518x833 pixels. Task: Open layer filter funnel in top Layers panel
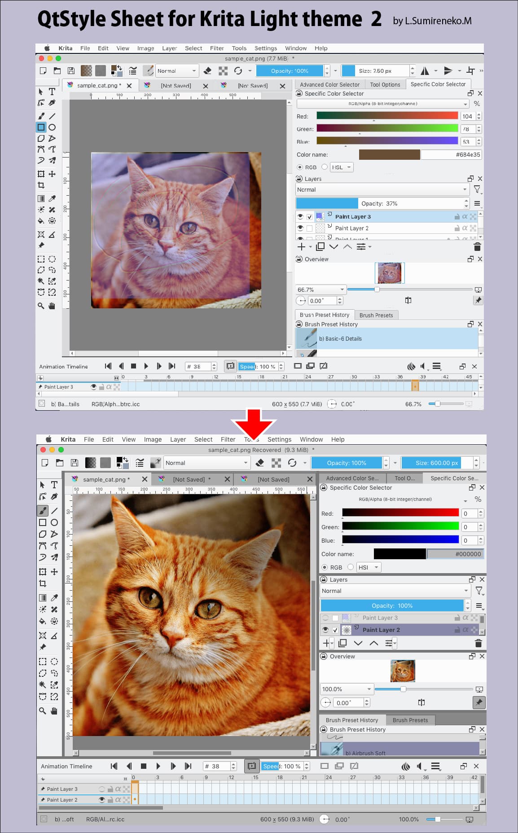click(x=477, y=190)
